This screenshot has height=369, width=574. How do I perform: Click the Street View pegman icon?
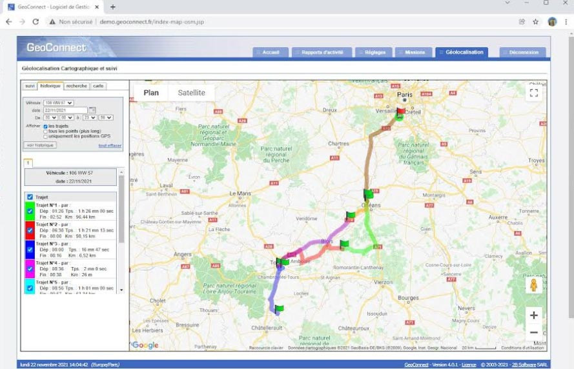(x=533, y=284)
